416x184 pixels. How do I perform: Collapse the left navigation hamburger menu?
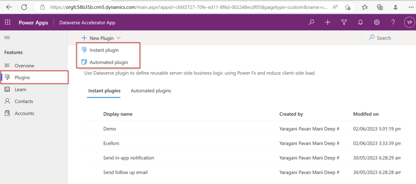(x=7, y=37)
